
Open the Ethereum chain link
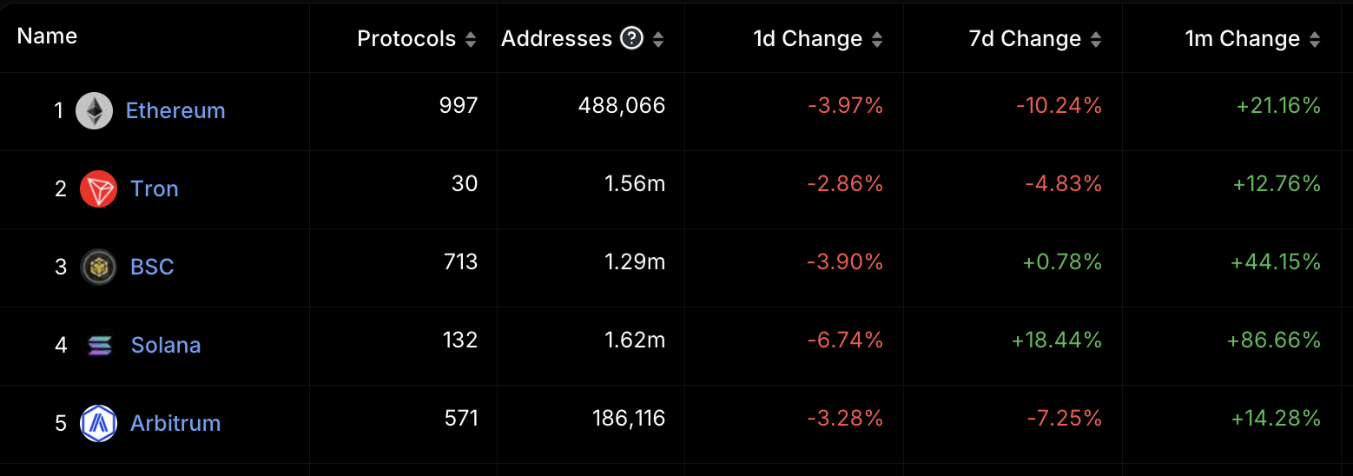click(x=175, y=111)
